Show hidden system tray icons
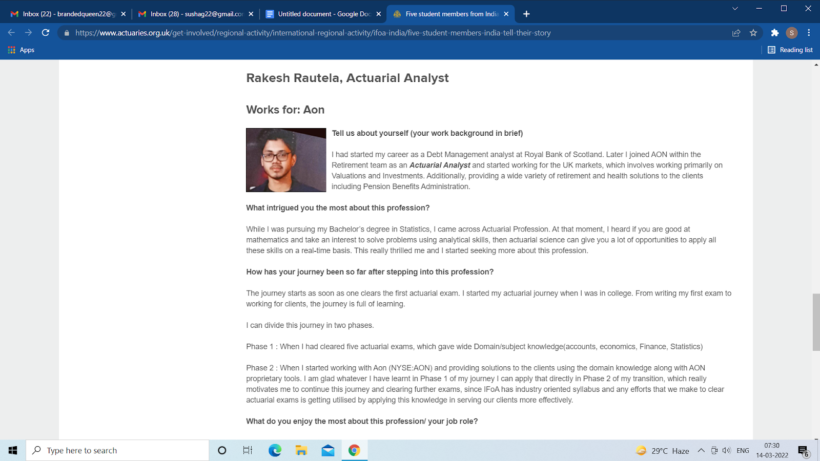820x461 pixels. click(701, 451)
